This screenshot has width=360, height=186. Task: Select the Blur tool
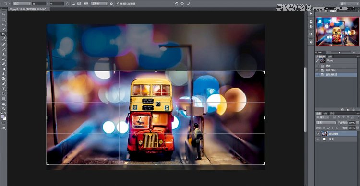pos(4,74)
